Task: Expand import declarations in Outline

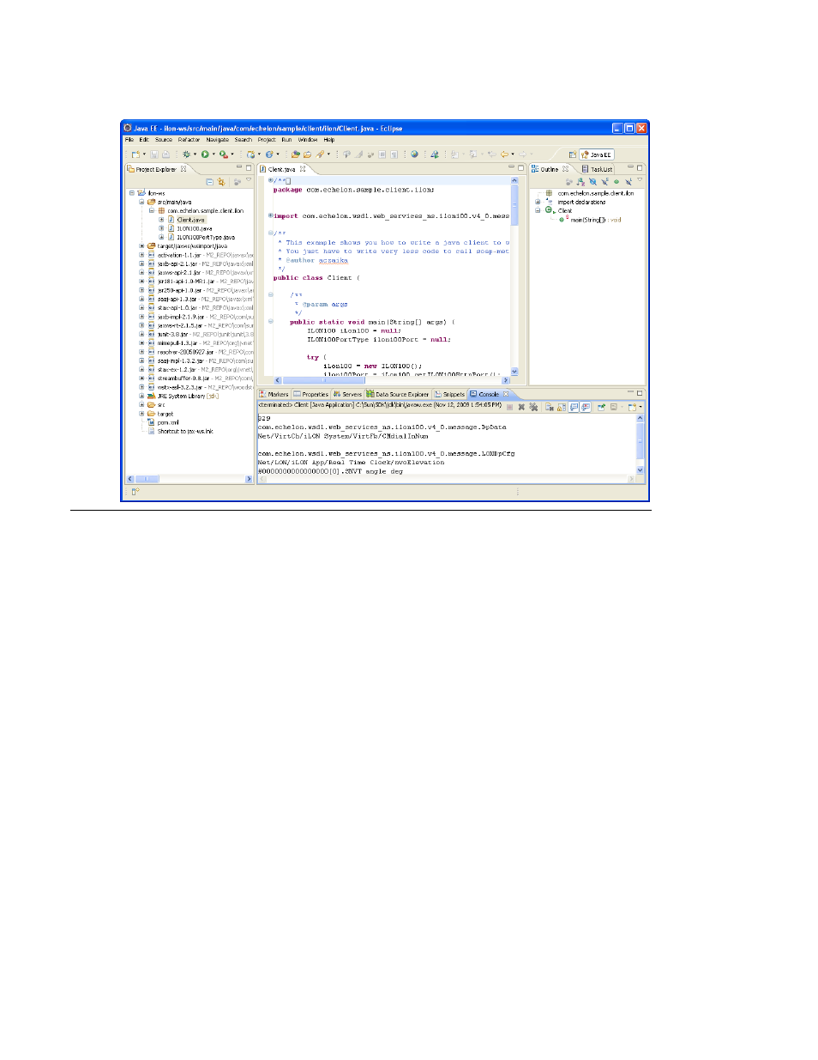Action: tap(538, 202)
